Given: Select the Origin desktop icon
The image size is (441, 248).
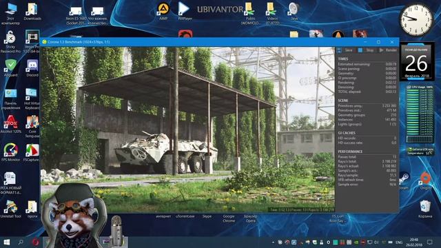Looking at the screenshot, I should click(x=425, y=180).
